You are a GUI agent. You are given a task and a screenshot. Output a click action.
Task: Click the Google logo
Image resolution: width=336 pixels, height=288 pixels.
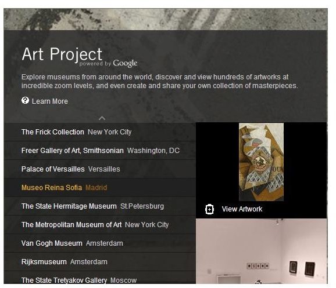tap(125, 64)
